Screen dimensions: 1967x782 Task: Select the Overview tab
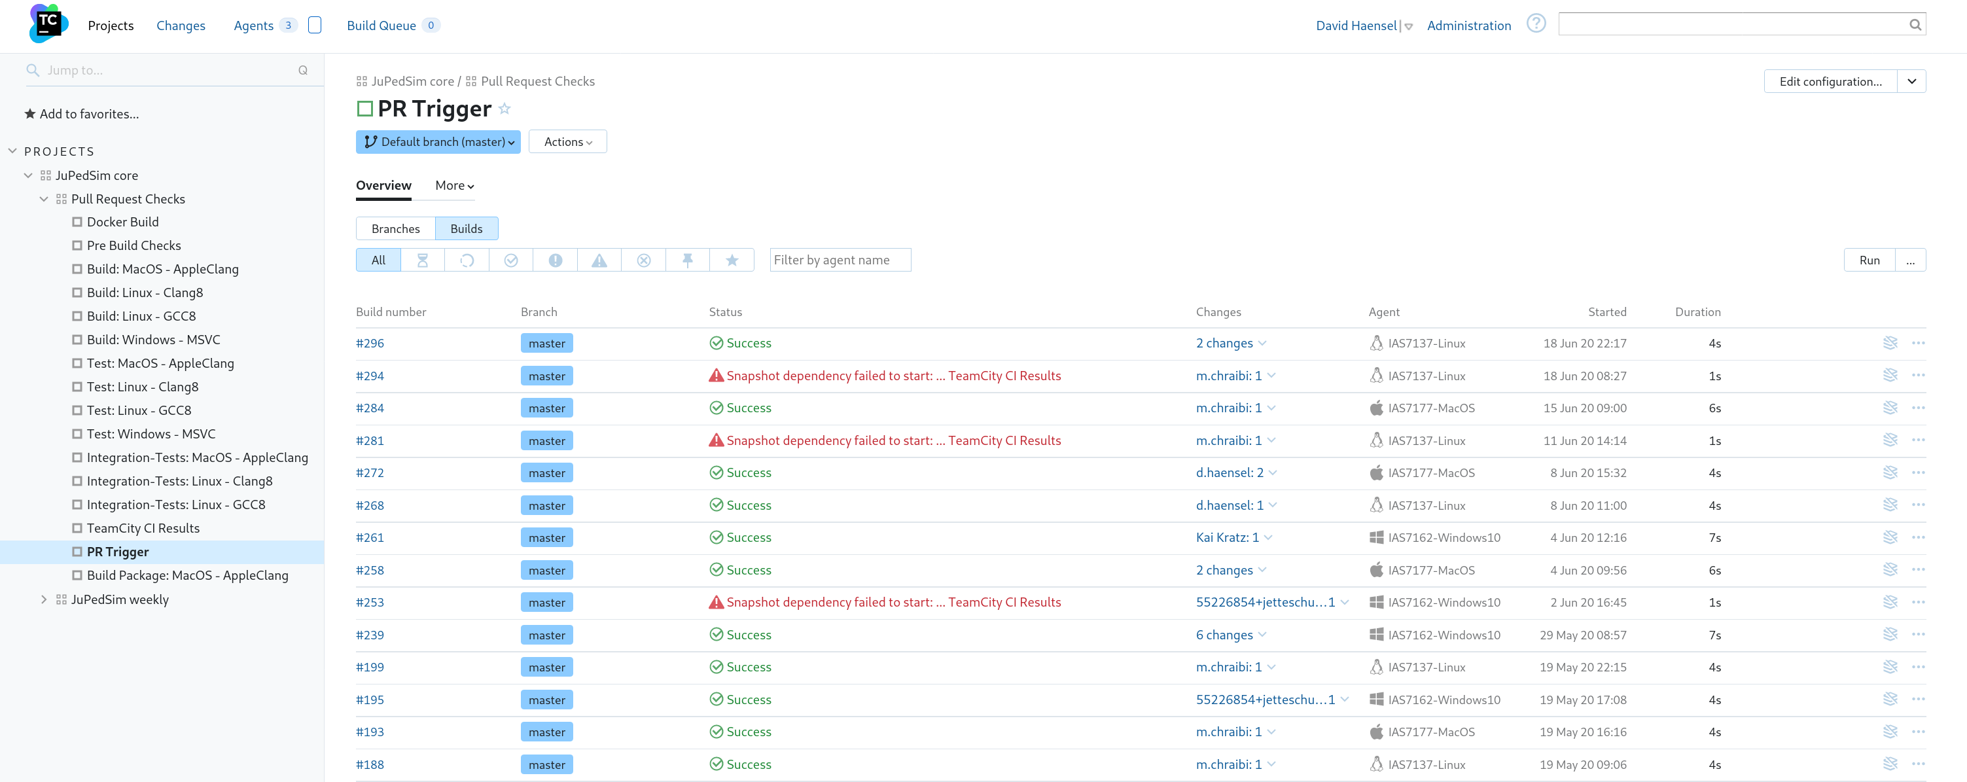383,186
